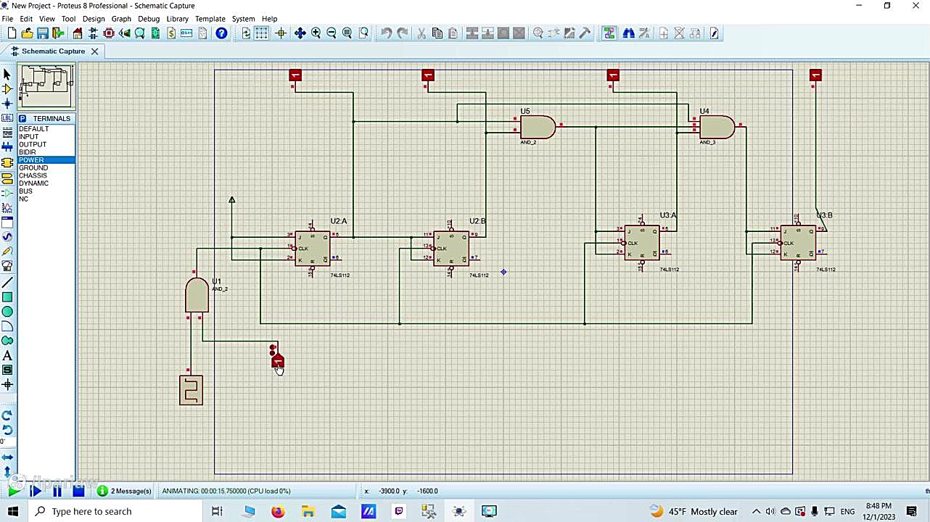930x522 pixels.
Task: Stop the simulation
Action: pyautogui.click(x=78, y=491)
